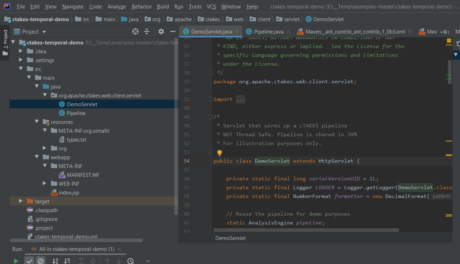The width and height of the screenshot is (460, 264).
Task: Toggle show ignored tests button
Action: click(x=41, y=261)
